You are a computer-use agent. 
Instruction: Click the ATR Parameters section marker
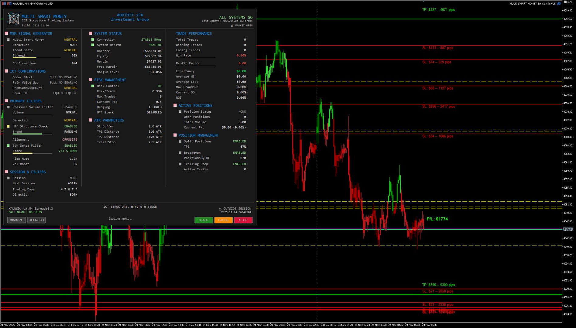(x=91, y=120)
